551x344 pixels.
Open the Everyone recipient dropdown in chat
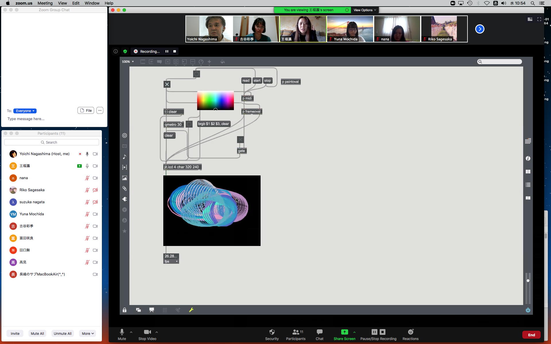(25, 111)
